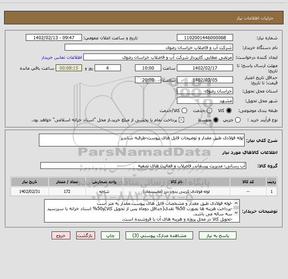Open مشاهده مدارک پیوستی (3) attachments

click(x=159, y=236)
